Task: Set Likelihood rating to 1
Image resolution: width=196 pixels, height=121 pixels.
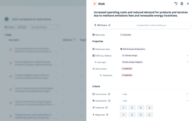Action: coord(123,108)
